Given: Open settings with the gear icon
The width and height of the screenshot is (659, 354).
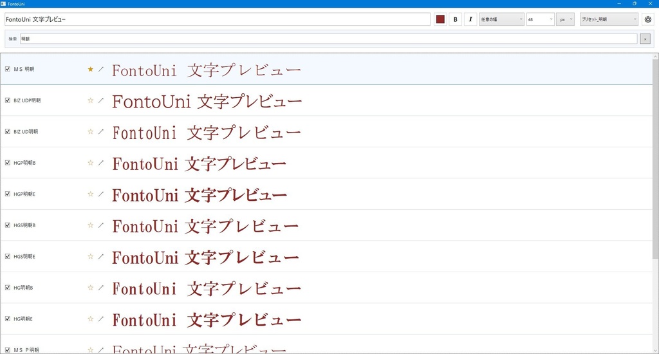Looking at the screenshot, I should pyautogui.click(x=648, y=19).
